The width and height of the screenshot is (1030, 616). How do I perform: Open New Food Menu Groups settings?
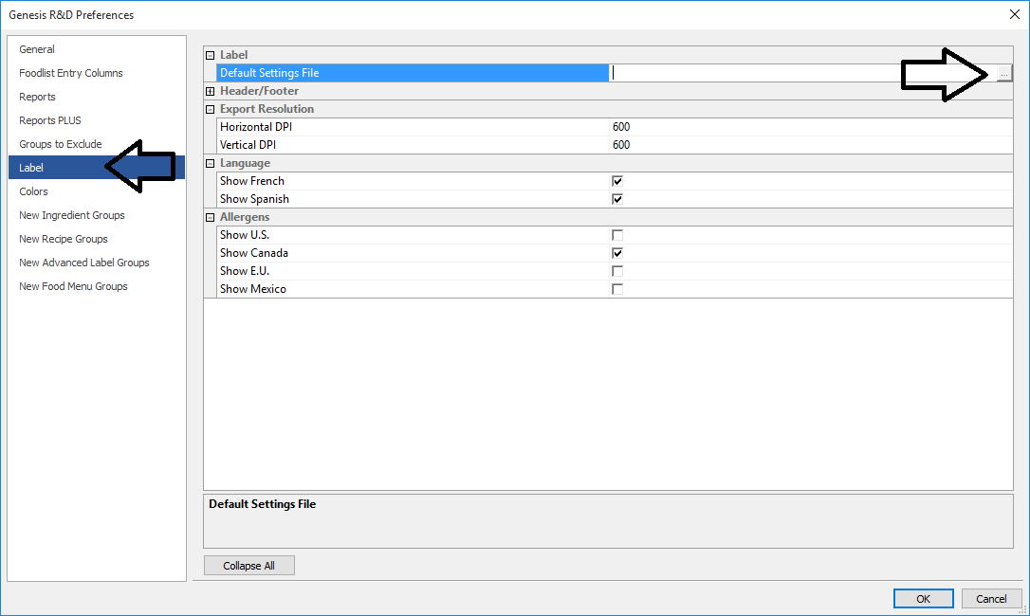coord(73,285)
